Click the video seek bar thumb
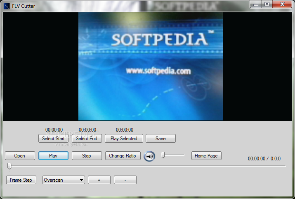This screenshot has width=295, height=199. pos(9,166)
